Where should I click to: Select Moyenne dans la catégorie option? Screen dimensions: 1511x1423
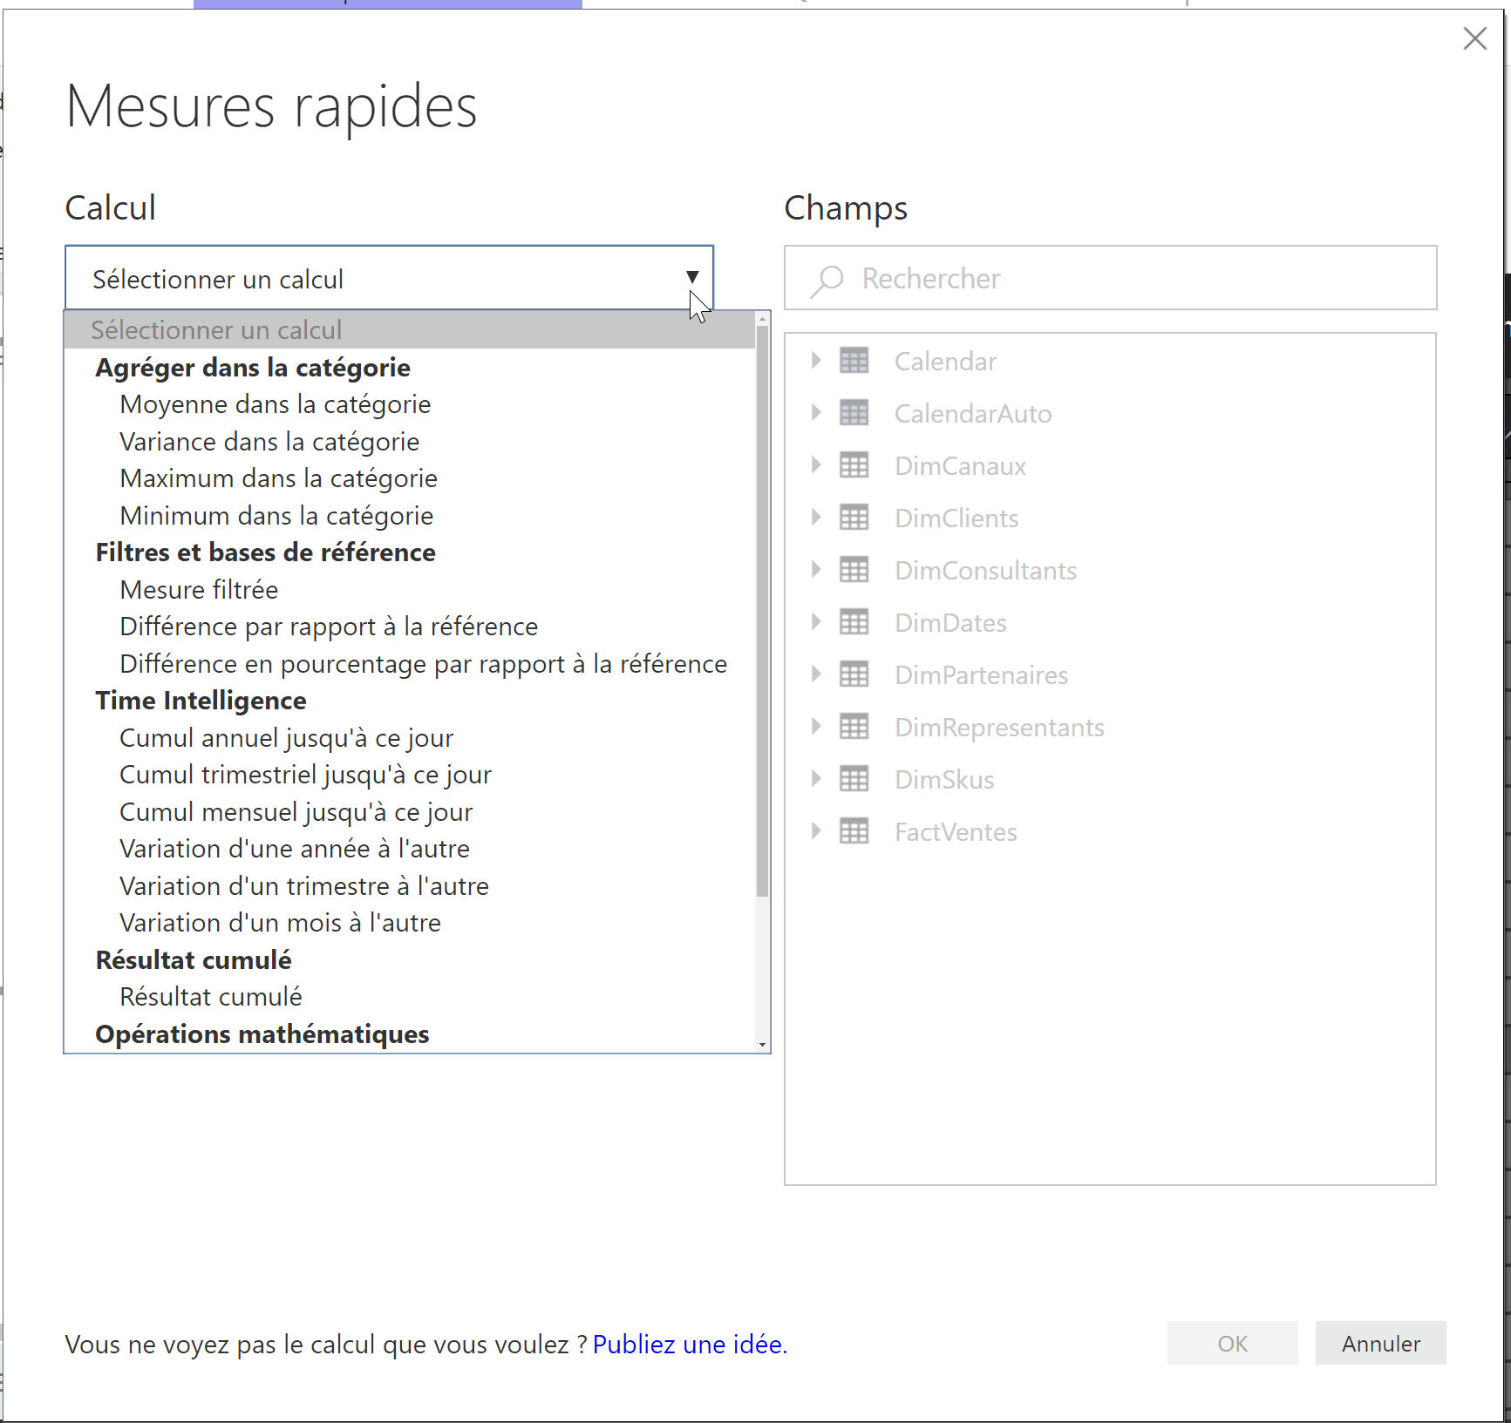[x=276, y=405]
